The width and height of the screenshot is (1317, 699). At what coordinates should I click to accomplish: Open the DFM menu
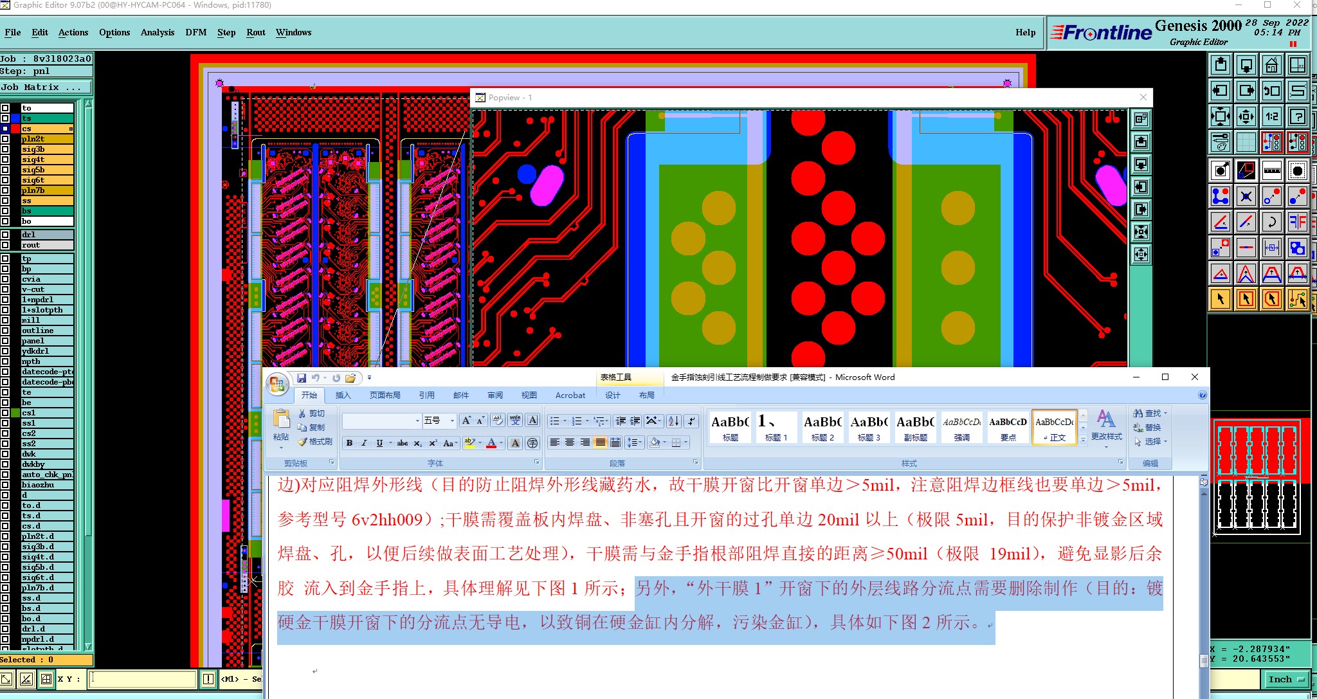click(195, 32)
